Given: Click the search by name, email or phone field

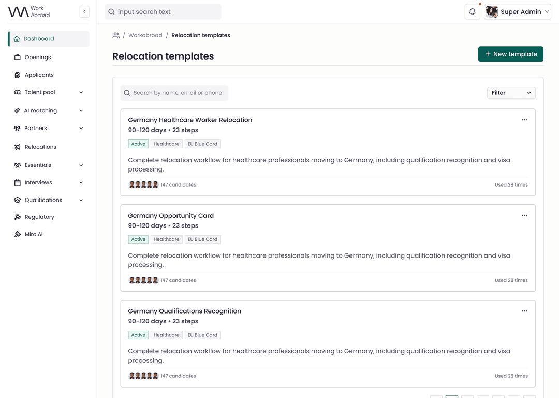Looking at the screenshot, I should [x=178, y=93].
